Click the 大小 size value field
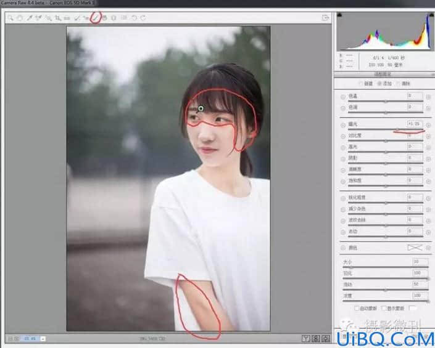Image resolution: width=435 pixels, height=348 pixels. pyautogui.click(x=420, y=262)
